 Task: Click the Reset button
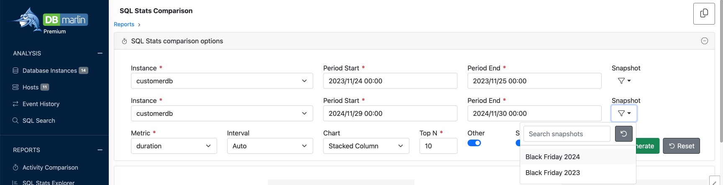pyautogui.click(x=681, y=146)
